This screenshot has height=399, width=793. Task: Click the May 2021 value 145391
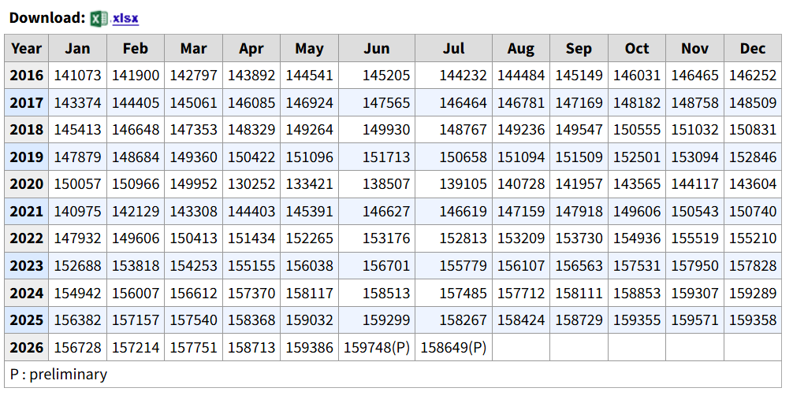click(310, 212)
